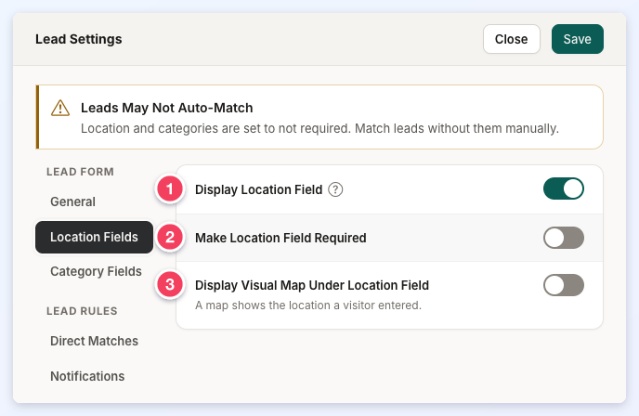The width and height of the screenshot is (639, 416).
Task: Open Direct Matches under Lead Rules
Action: [x=94, y=341]
